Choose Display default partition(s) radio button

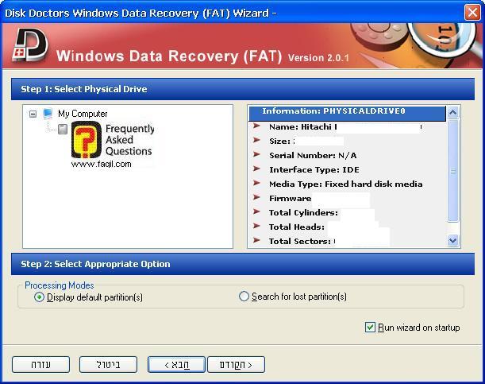(39, 297)
